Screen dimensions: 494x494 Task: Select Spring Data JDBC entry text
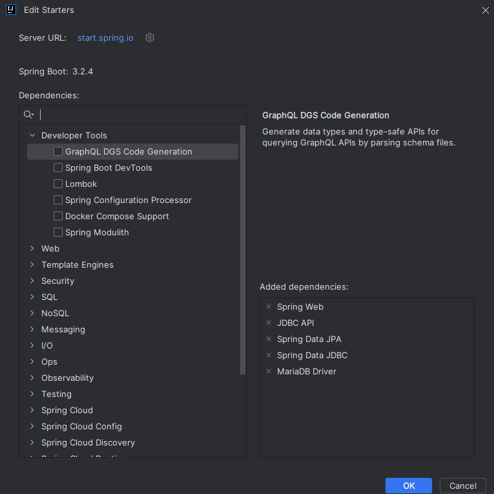pyautogui.click(x=312, y=355)
